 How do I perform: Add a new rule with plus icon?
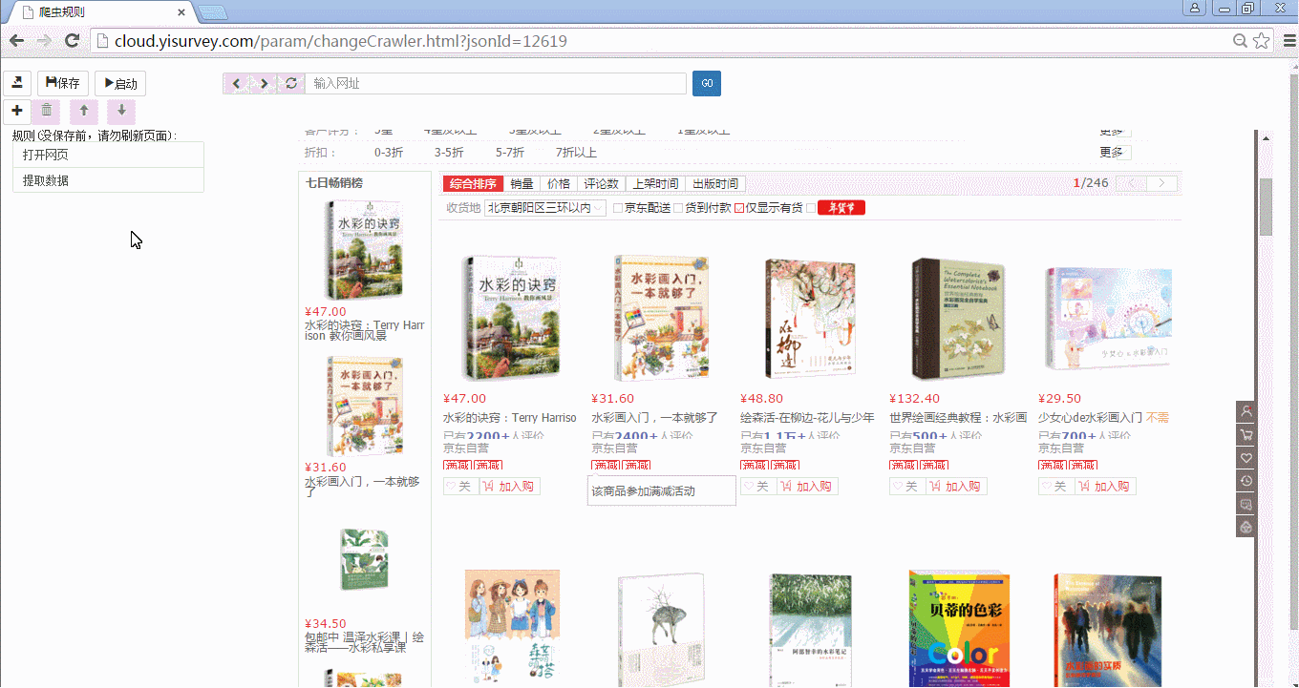[17, 111]
